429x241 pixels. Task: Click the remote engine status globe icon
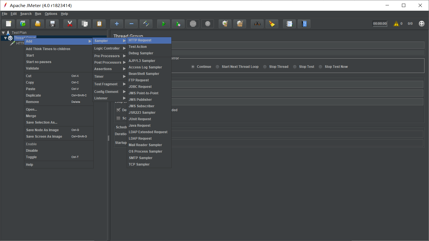pos(421,24)
